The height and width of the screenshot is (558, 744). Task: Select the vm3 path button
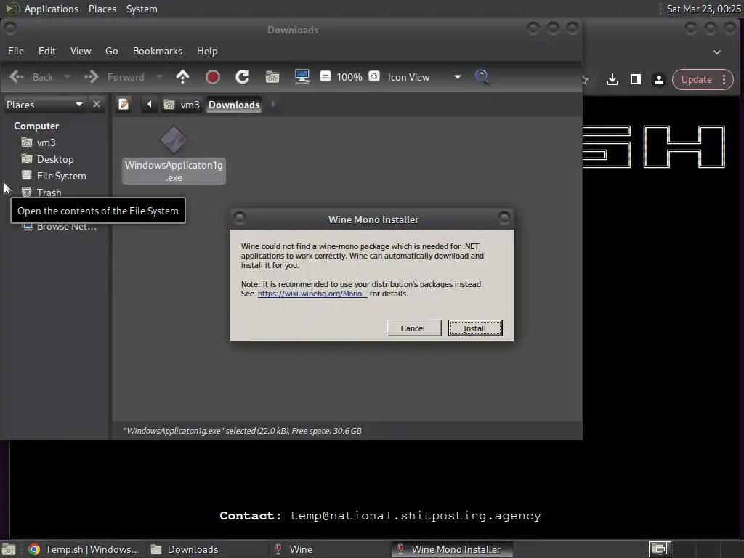(x=182, y=105)
